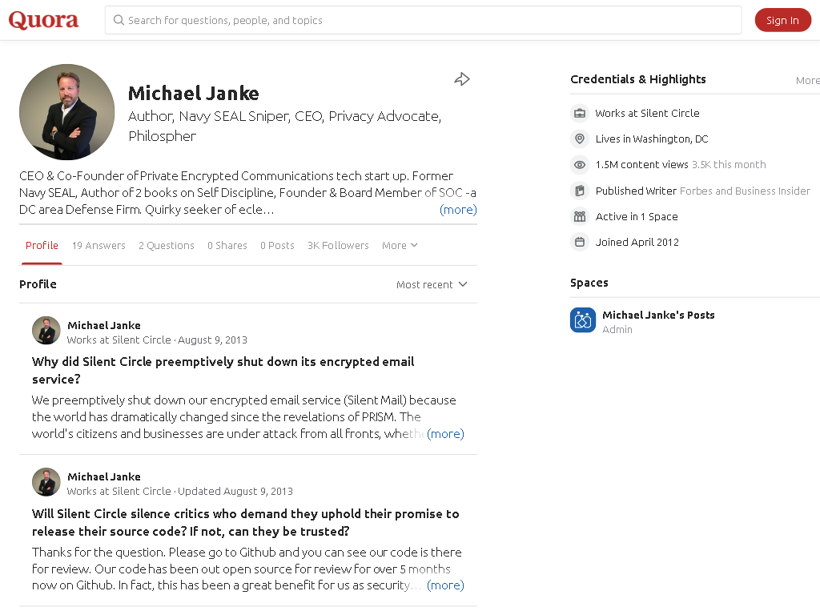This screenshot has width=820, height=615.
Task: Click the avatar on the Updated August 9 answer
Action: point(46,482)
